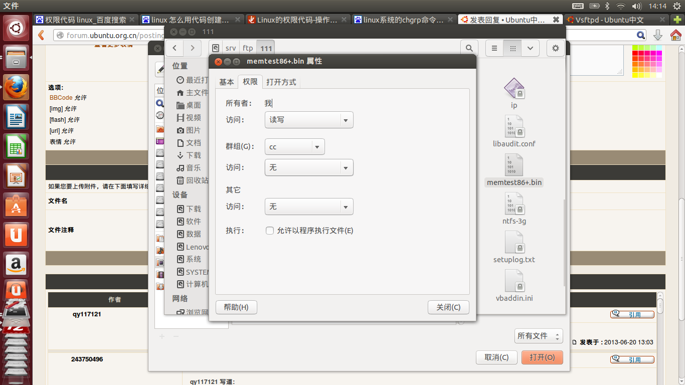Open file type filter 所有文件
Screen dimensions: 685x385
click(x=539, y=336)
